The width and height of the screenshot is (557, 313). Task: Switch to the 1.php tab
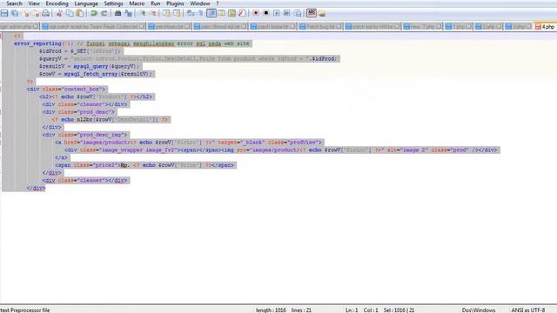point(459,27)
